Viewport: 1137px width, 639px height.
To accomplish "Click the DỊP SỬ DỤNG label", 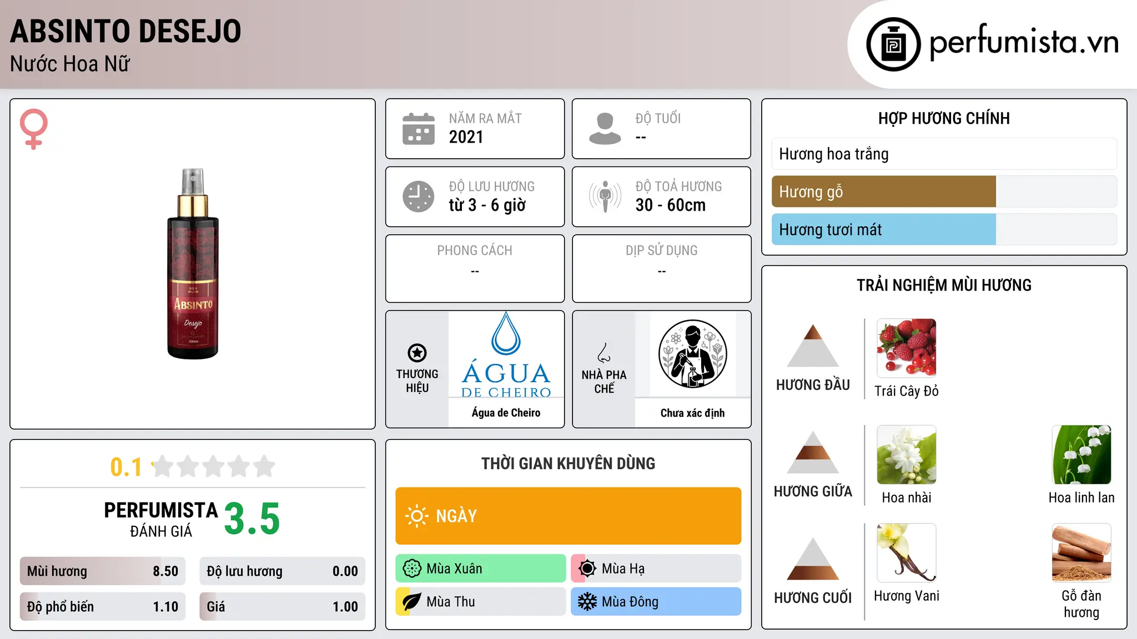I will click(662, 250).
